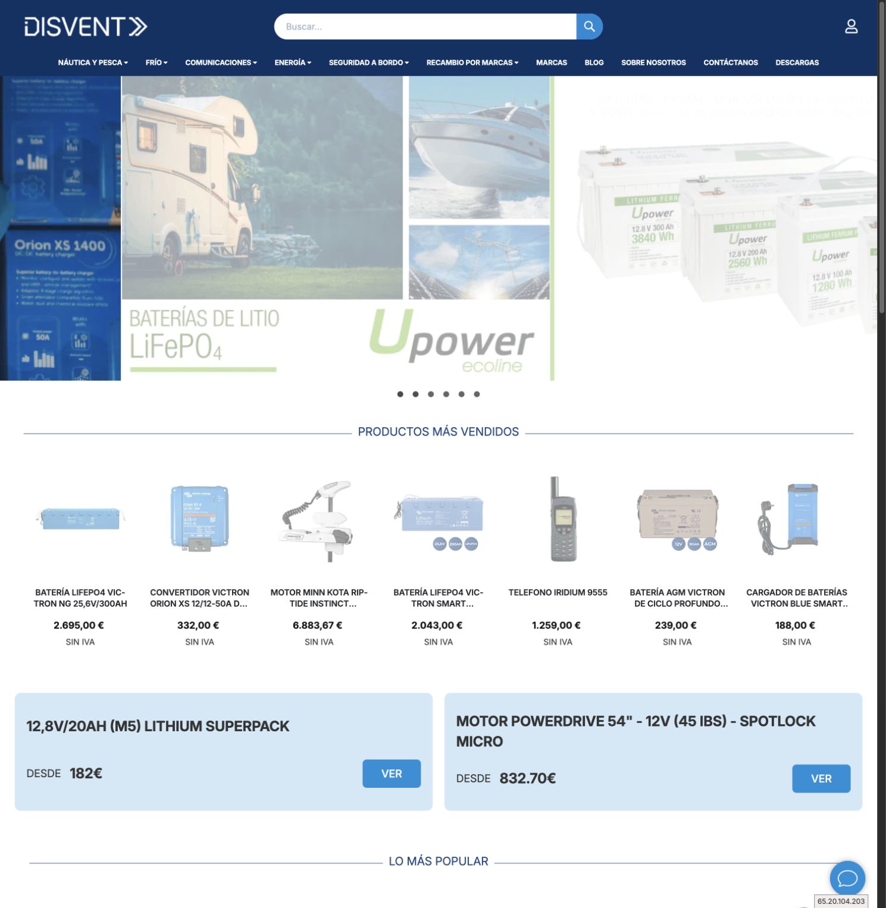The height and width of the screenshot is (908, 886).
Task: Open Motor Minn Kota Riptide Instinct title
Action: [319, 598]
